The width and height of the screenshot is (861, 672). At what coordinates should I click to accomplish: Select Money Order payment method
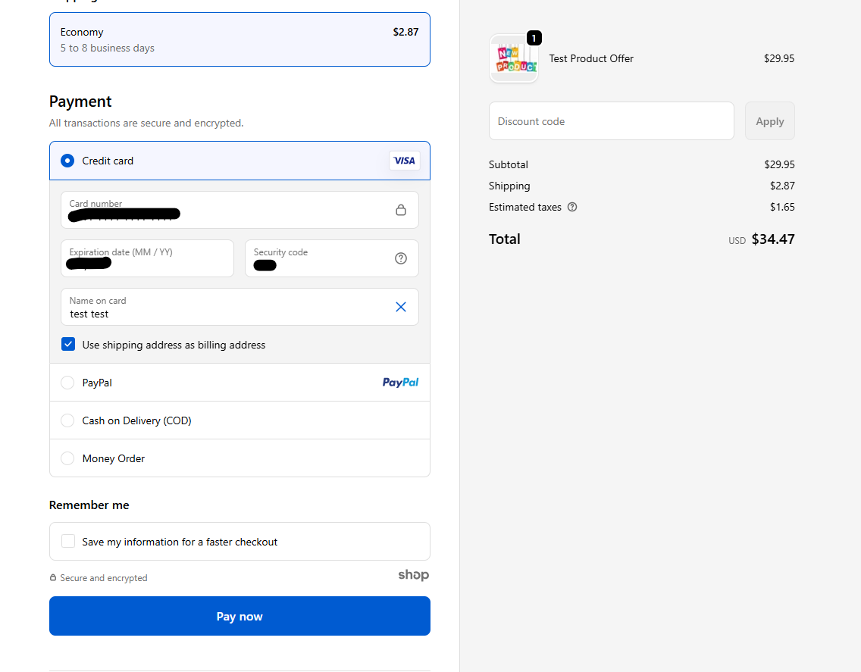coord(67,458)
